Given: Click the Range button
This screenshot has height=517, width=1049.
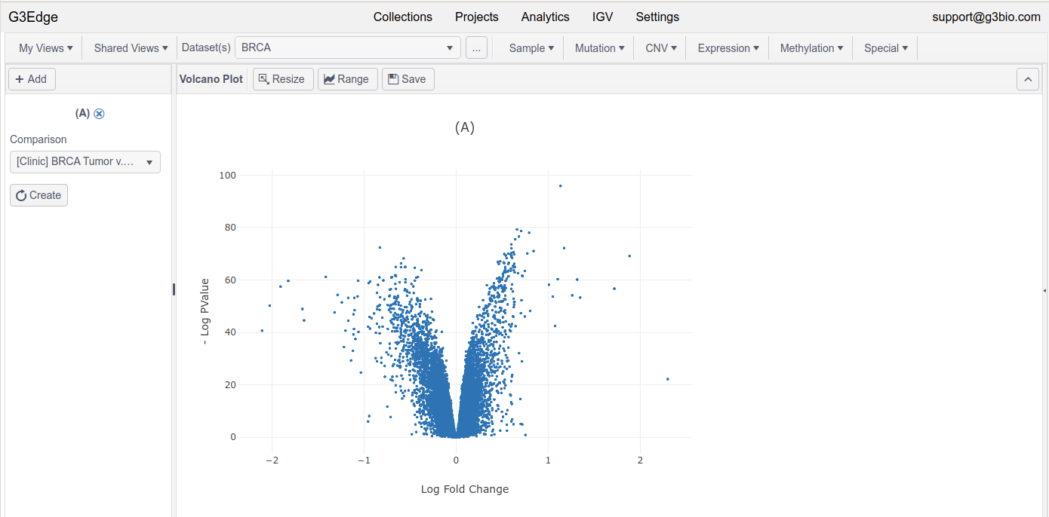Looking at the screenshot, I should [x=346, y=79].
